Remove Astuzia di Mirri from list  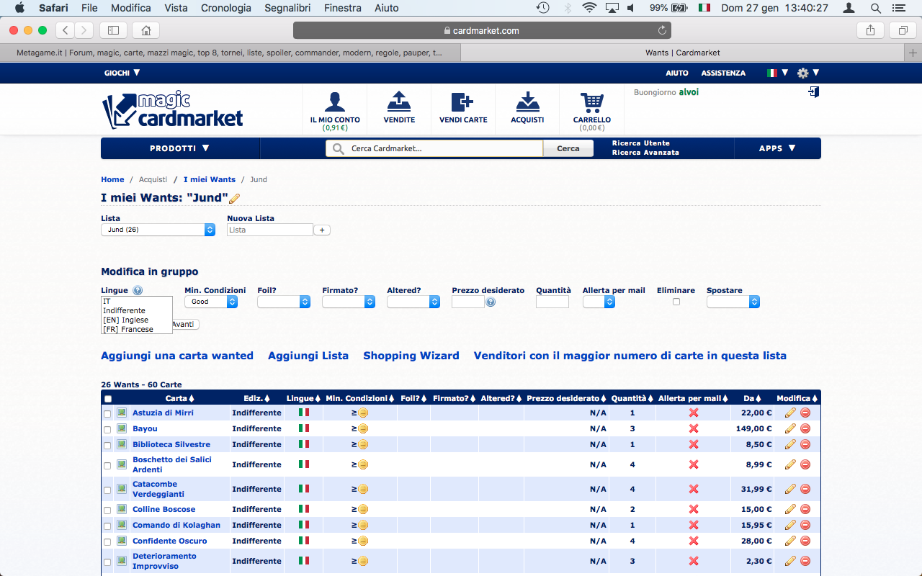805,413
